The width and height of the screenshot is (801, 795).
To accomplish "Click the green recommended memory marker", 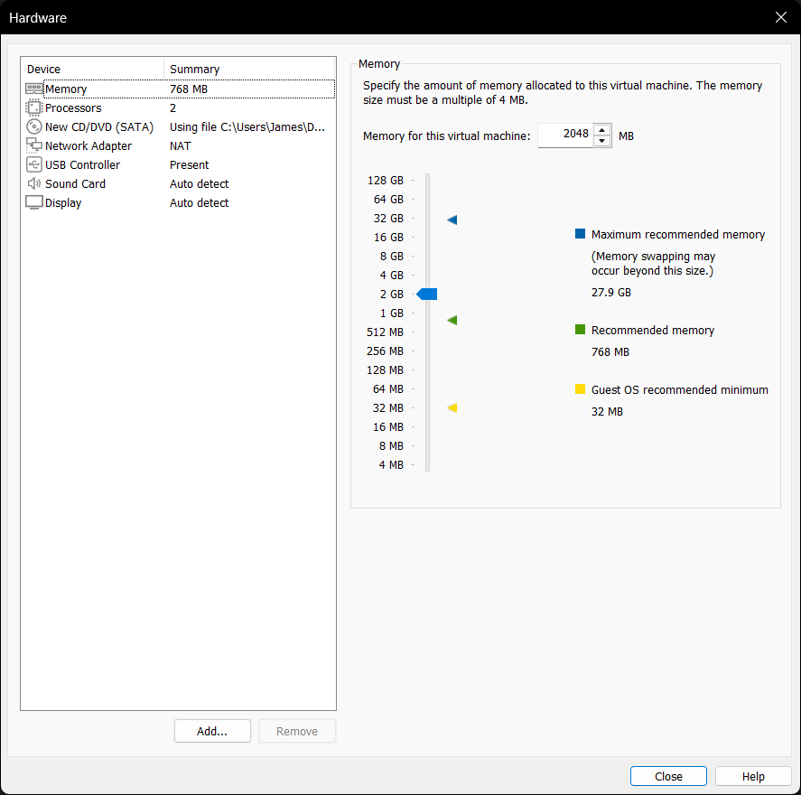I will click(452, 320).
